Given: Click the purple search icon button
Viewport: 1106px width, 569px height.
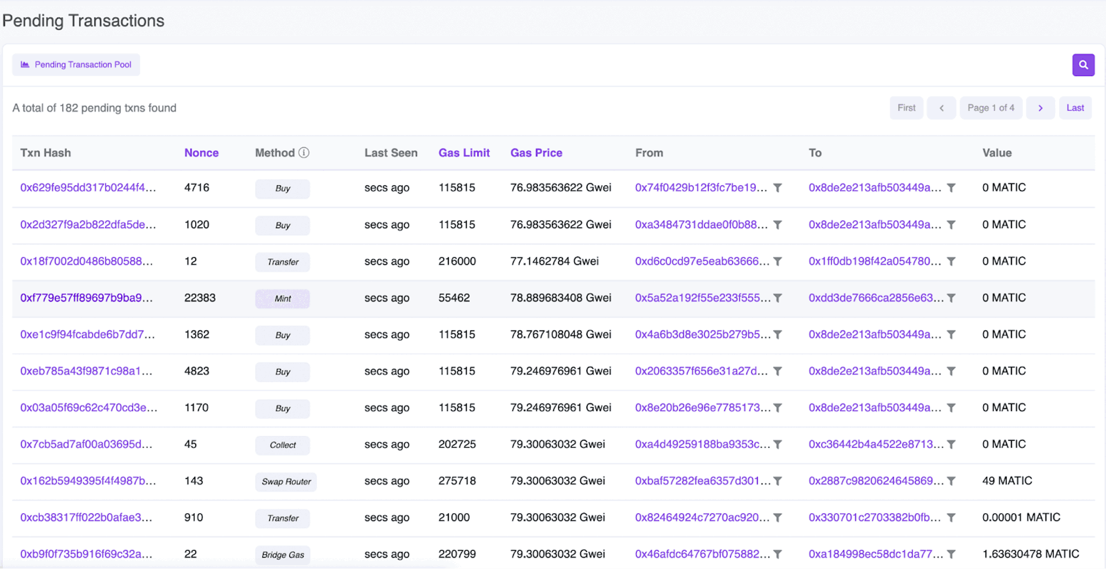Looking at the screenshot, I should 1083,65.
